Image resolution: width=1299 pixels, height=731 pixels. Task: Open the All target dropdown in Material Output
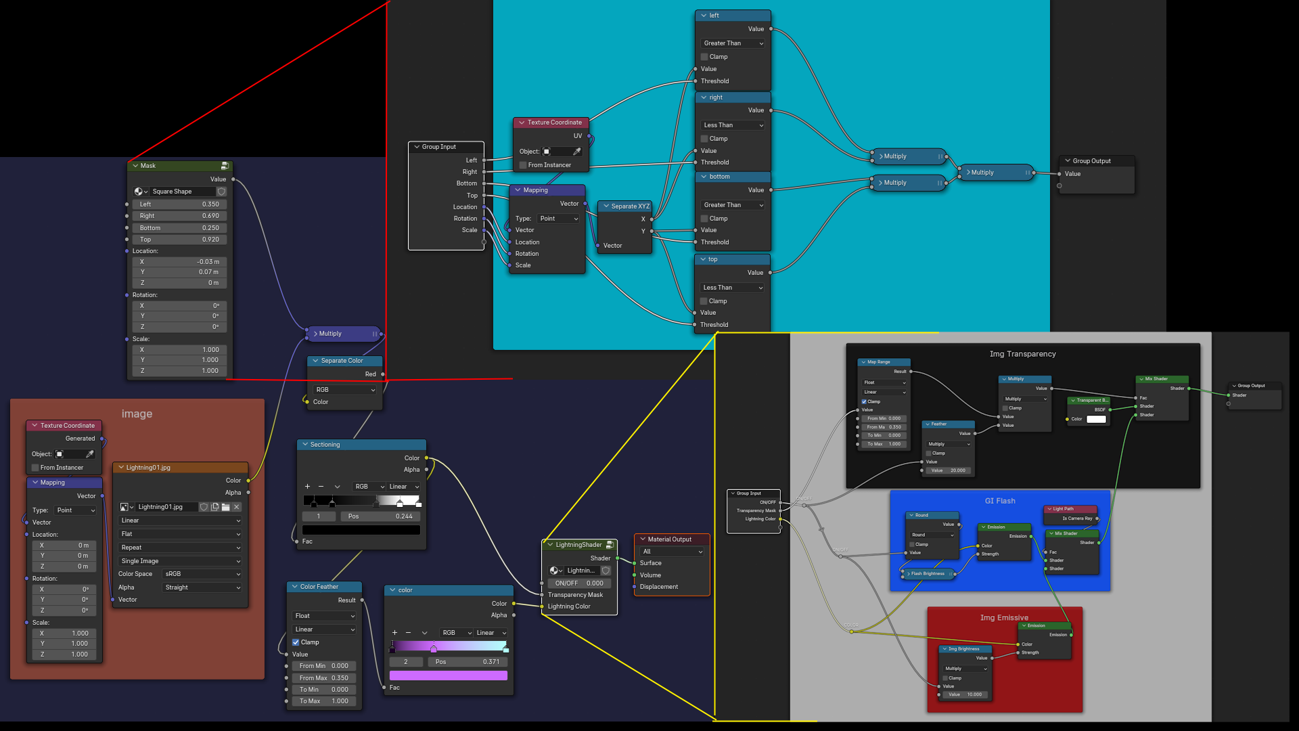672,552
